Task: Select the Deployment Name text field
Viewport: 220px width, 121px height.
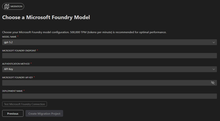Action: (109, 96)
